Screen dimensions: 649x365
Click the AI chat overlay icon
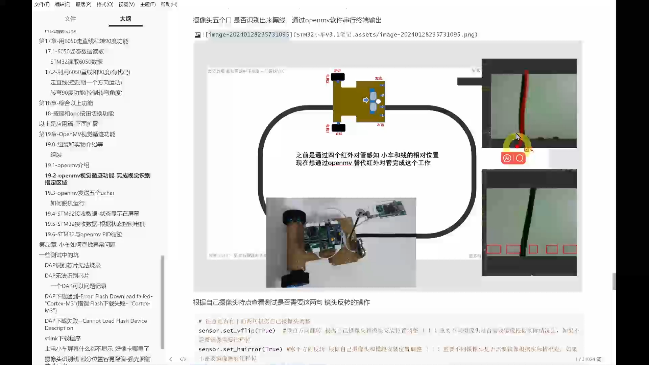tap(507, 158)
